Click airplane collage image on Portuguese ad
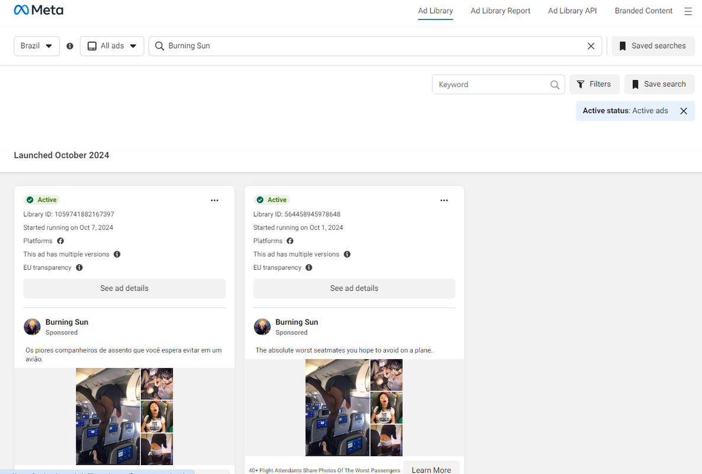Screen dimensions: 702x474 pos(124,417)
